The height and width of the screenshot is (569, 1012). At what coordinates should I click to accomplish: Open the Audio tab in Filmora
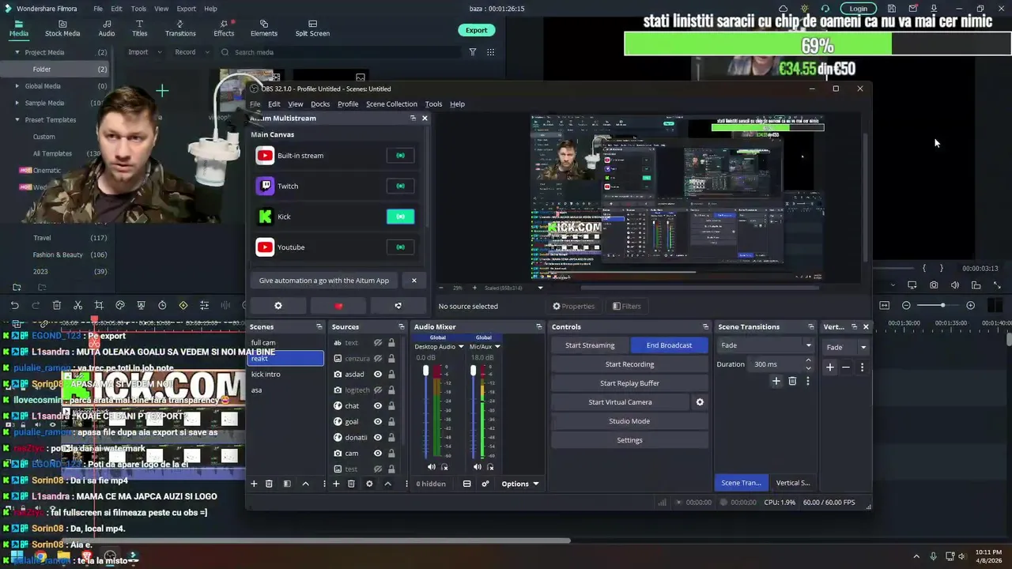click(x=107, y=28)
